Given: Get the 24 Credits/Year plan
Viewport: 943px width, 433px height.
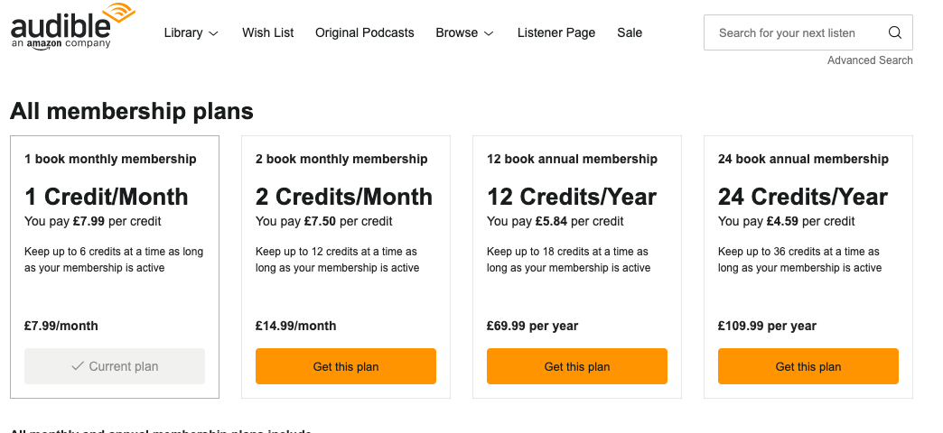Looking at the screenshot, I should point(808,366).
